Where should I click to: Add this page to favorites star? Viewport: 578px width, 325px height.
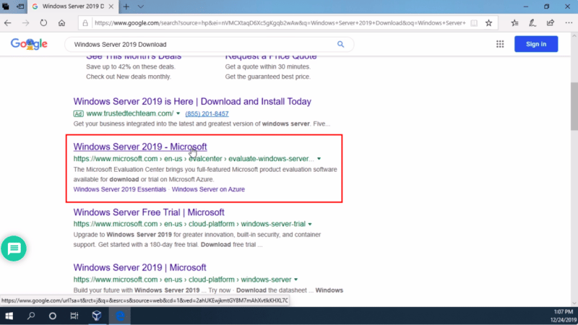(489, 22)
